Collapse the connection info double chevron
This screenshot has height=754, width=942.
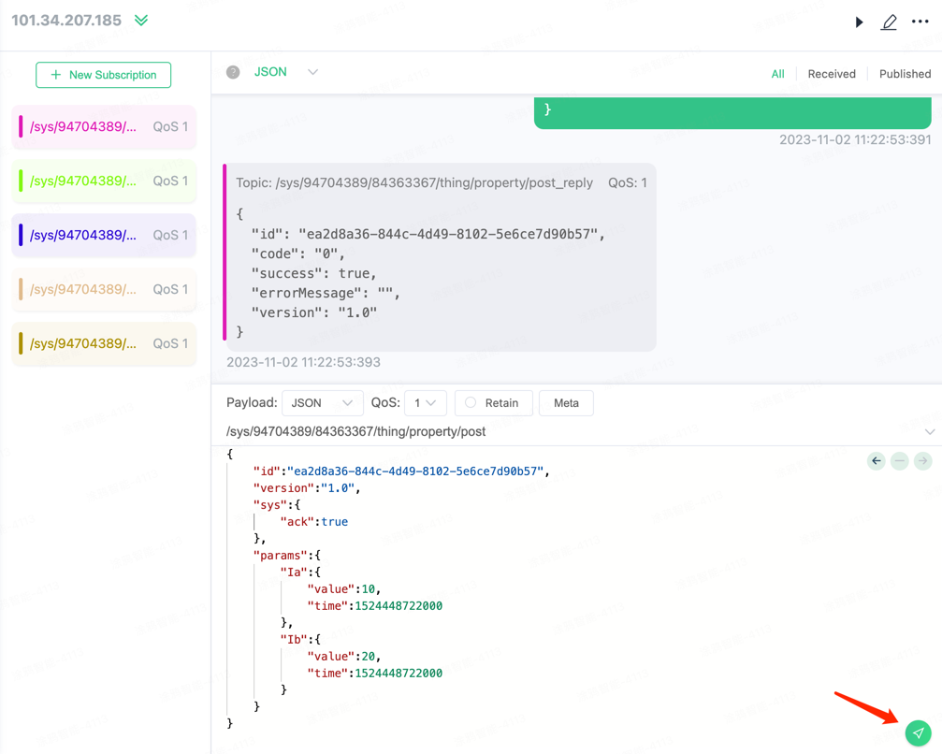click(x=141, y=21)
